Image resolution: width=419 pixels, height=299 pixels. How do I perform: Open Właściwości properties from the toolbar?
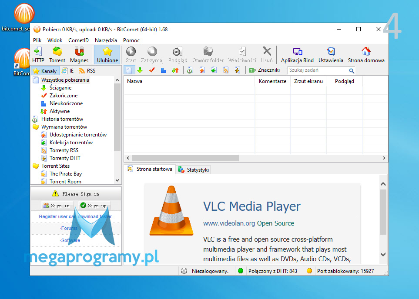coord(242,55)
